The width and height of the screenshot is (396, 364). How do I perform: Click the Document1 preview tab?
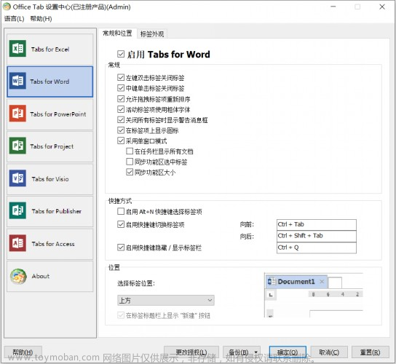[x=296, y=282]
